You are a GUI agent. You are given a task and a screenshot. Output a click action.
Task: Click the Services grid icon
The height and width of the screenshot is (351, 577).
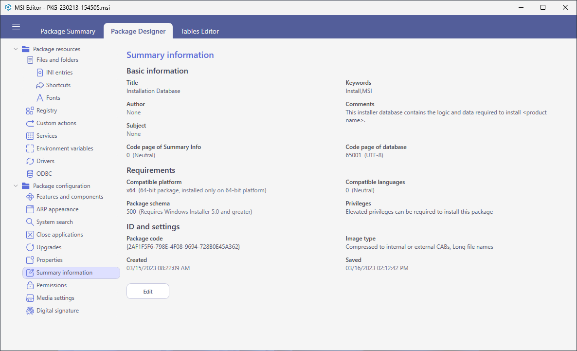[30, 136]
